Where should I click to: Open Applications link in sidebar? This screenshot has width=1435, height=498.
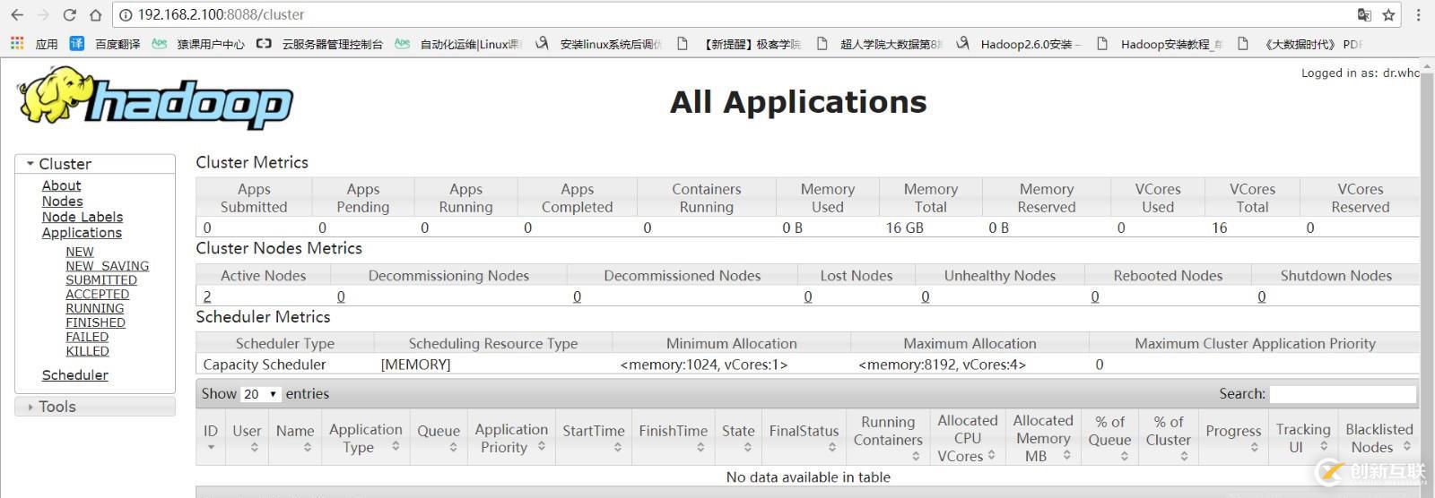click(82, 233)
